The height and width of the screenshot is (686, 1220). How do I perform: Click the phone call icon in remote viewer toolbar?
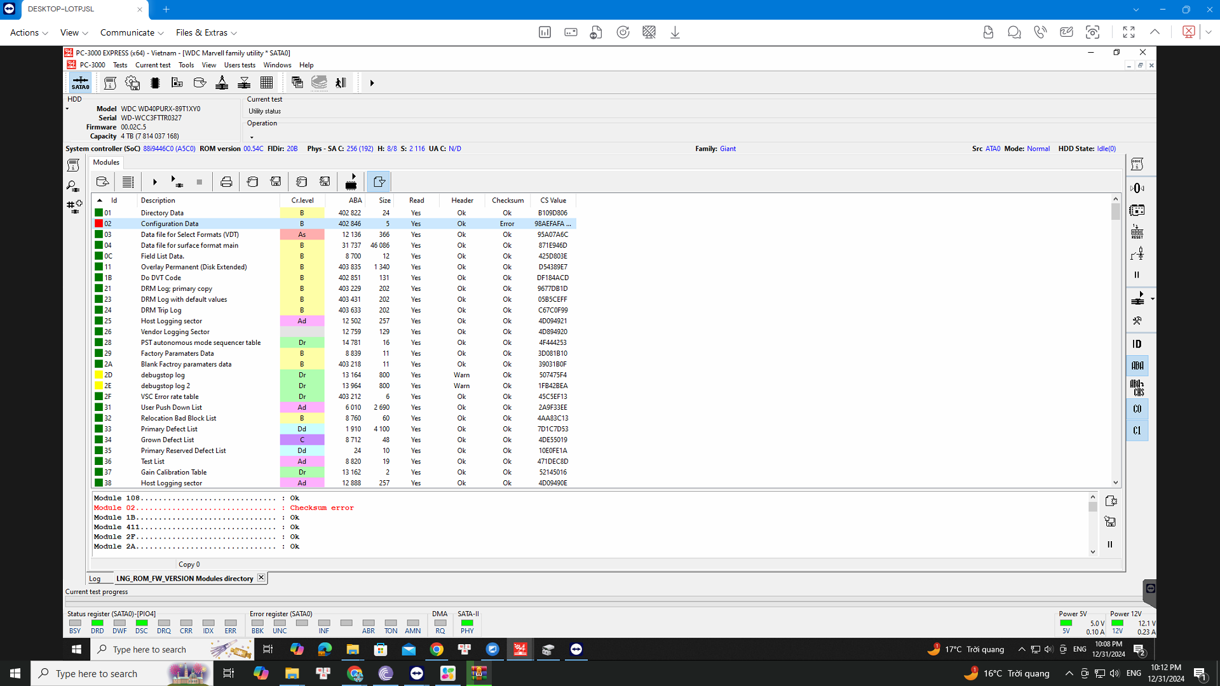pyautogui.click(x=1040, y=32)
